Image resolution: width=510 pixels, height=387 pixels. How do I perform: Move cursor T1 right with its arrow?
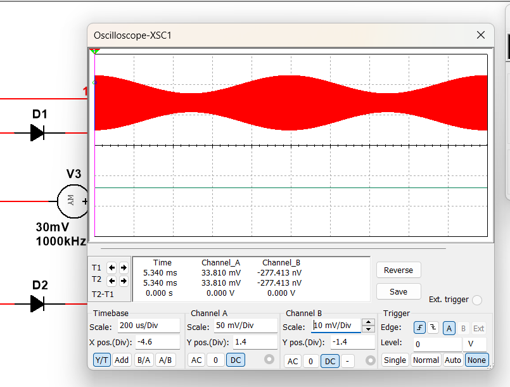(x=124, y=268)
